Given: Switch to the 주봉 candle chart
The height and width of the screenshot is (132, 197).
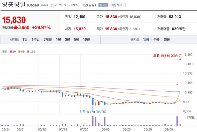Looking at the screenshot, I should 156,39.
